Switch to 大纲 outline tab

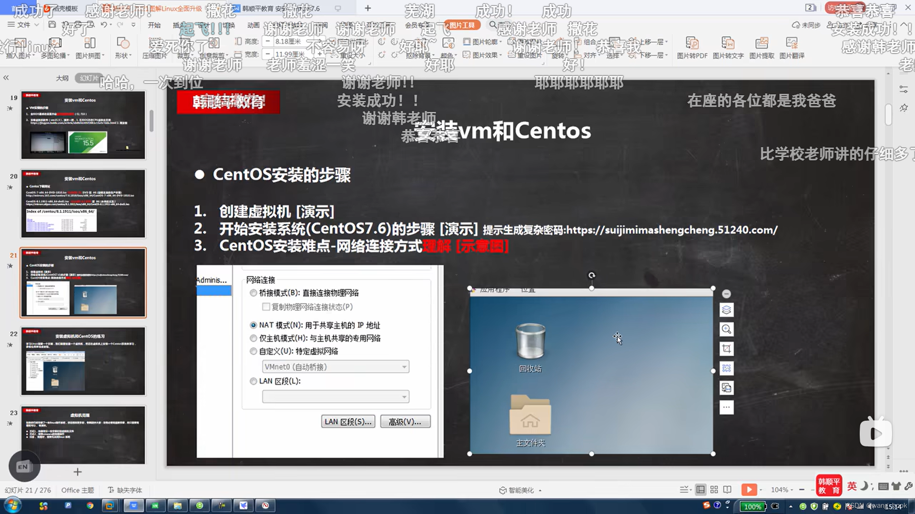point(62,78)
